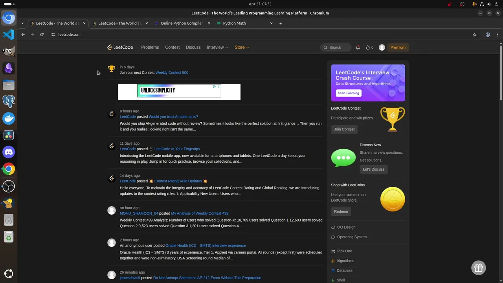Click the LeetCode search input field
The image size is (503, 283).
(x=336, y=47)
